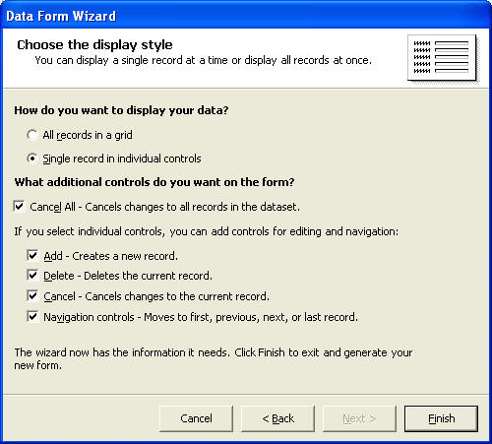Click the How do you want to display your data label
This screenshot has height=444, width=492.
coord(121,110)
